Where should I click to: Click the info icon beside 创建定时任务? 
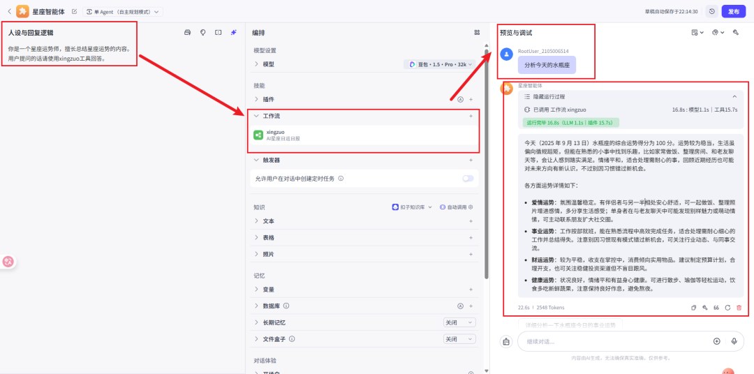click(341, 179)
